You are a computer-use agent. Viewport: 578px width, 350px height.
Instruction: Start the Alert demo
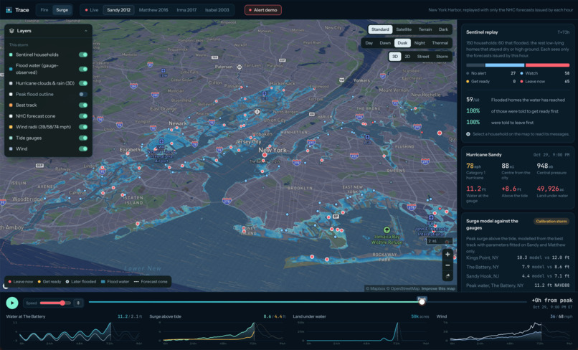click(x=263, y=10)
